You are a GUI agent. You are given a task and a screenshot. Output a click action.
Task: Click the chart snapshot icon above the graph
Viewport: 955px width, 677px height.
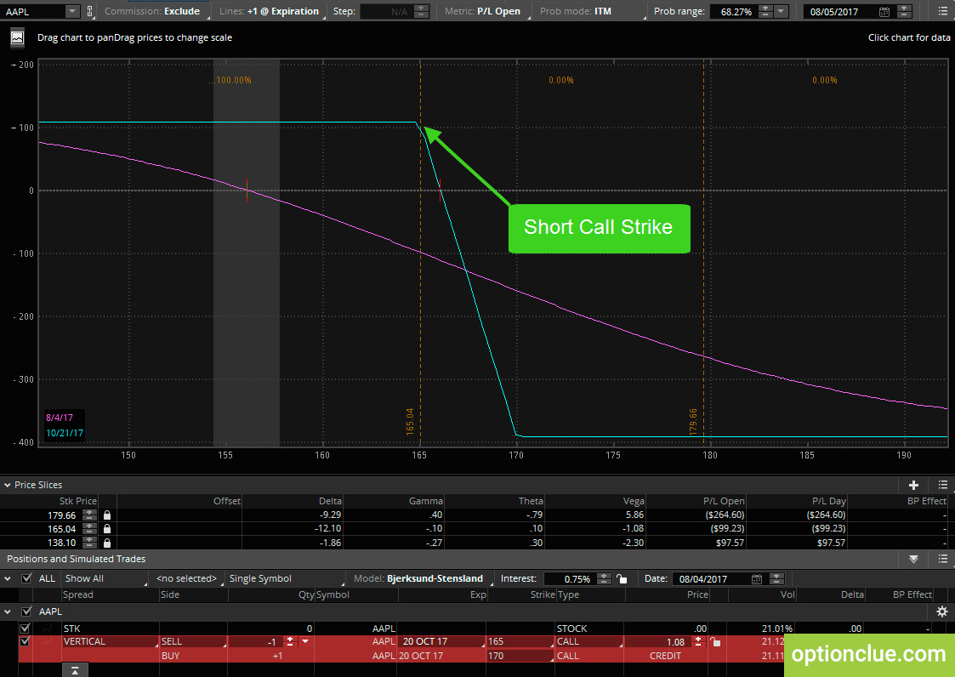tap(17, 38)
